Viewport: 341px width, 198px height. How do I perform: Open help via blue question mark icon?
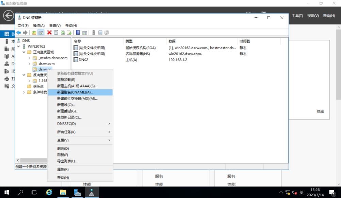click(78, 33)
